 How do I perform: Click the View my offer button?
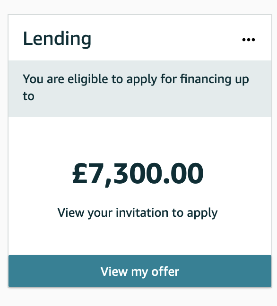140,271
